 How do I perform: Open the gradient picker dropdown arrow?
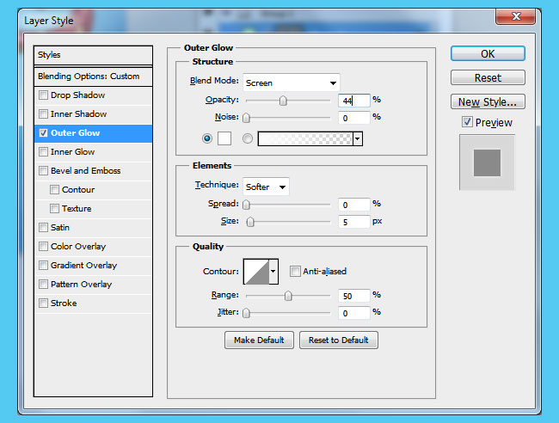[358, 138]
